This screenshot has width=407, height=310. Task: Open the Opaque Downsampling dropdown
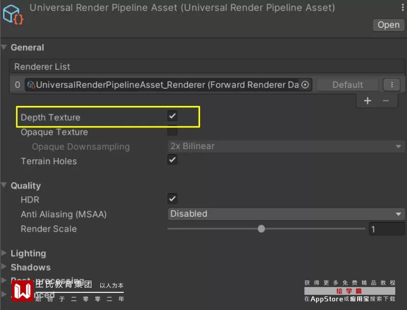pos(286,146)
